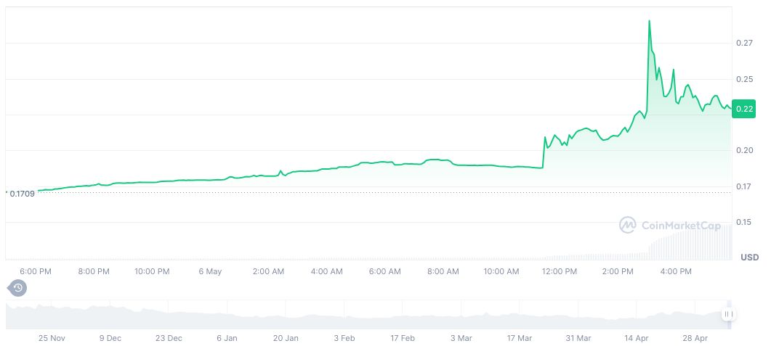Click the 4:00 PM time axis label
The image size is (779, 346).
676,271
